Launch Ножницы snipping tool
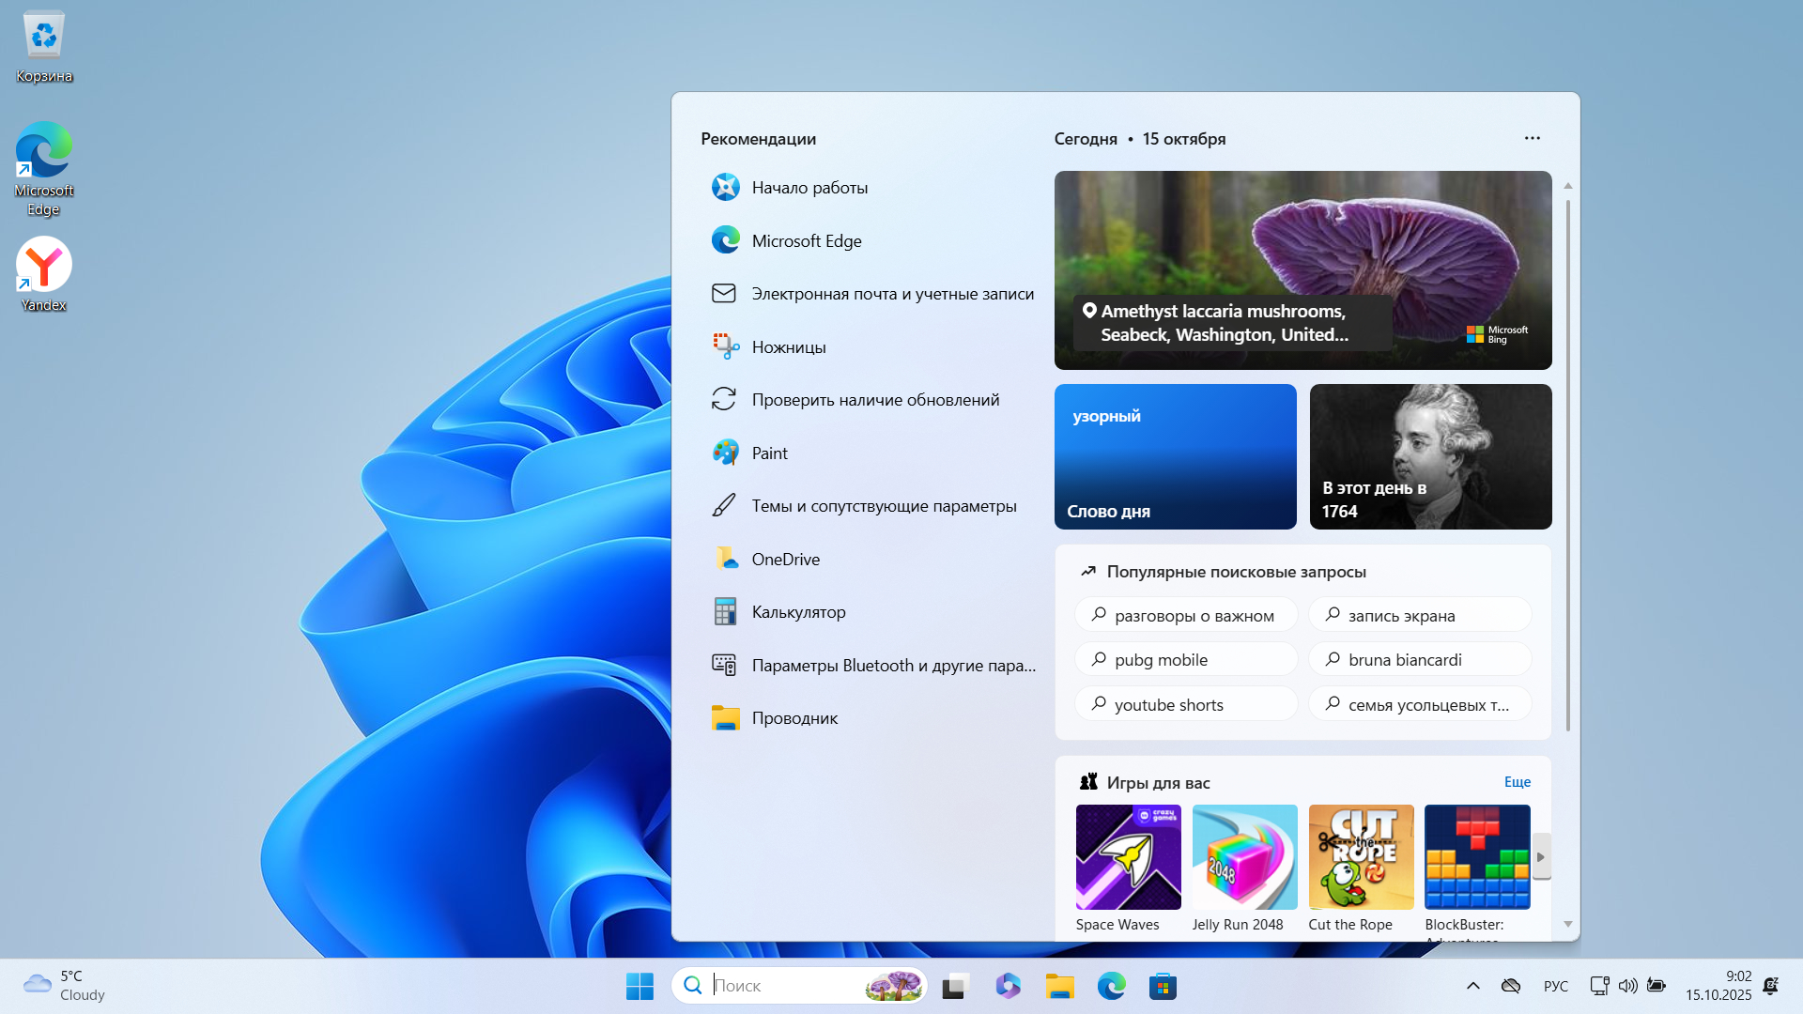Viewport: 1803px width, 1014px height. point(788,347)
